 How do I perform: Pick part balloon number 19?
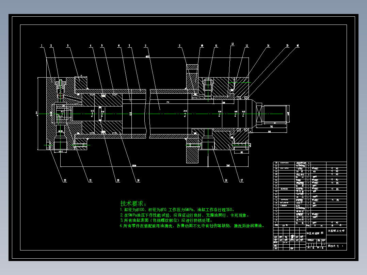138,180
